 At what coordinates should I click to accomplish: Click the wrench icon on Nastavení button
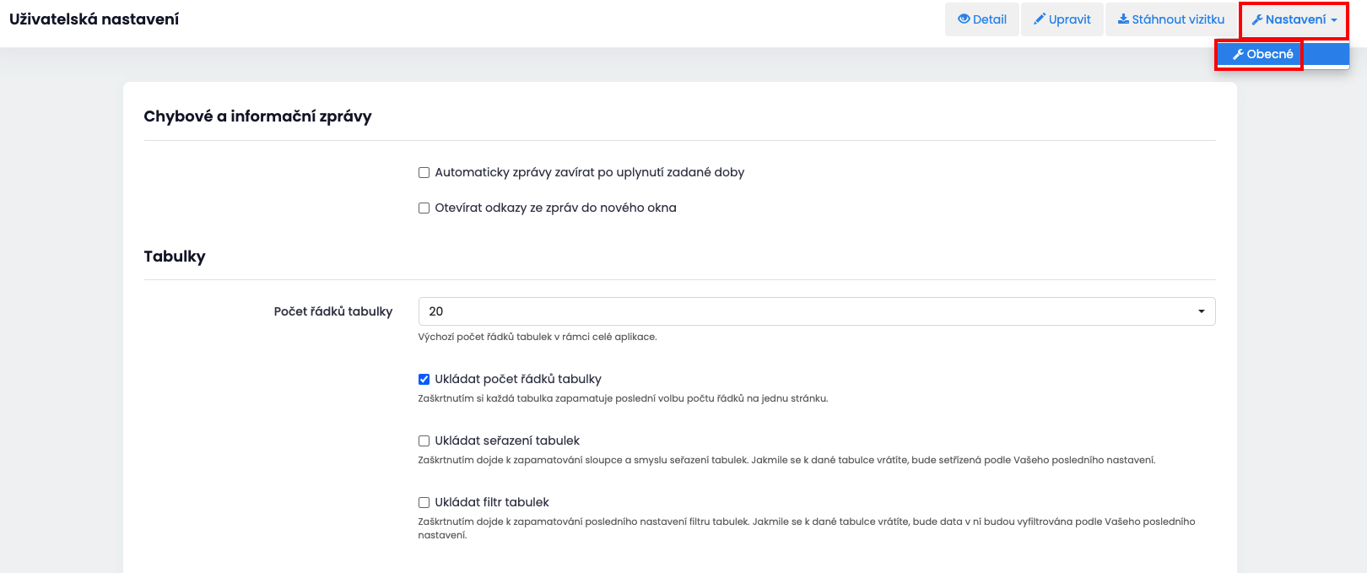pyautogui.click(x=1257, y=19)
